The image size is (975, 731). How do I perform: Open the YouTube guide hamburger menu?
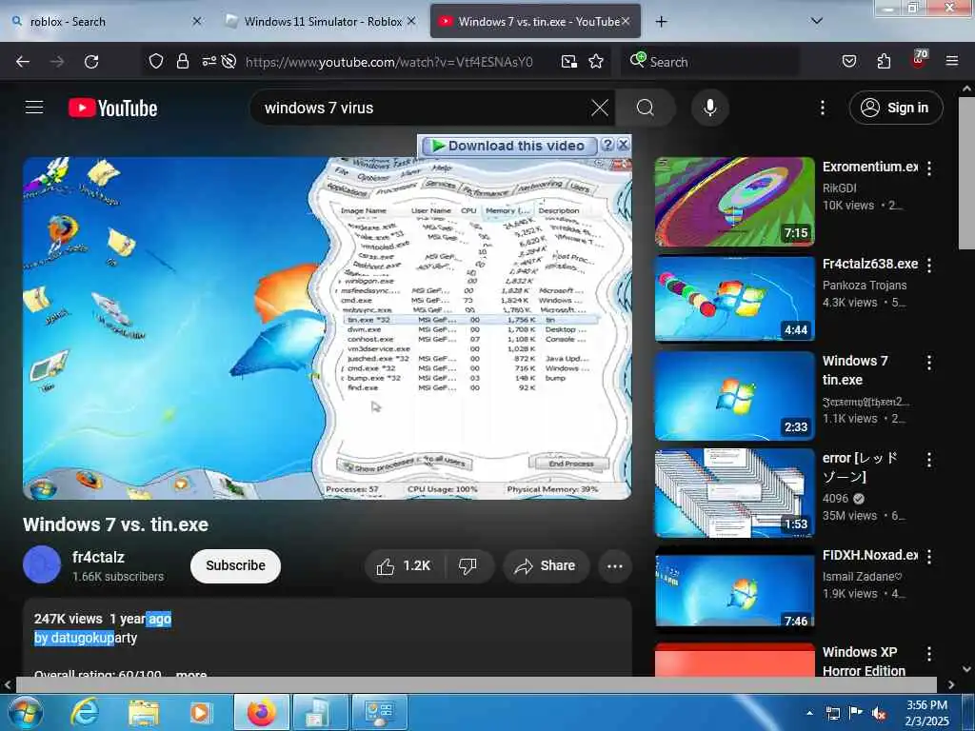click(34, 108)
